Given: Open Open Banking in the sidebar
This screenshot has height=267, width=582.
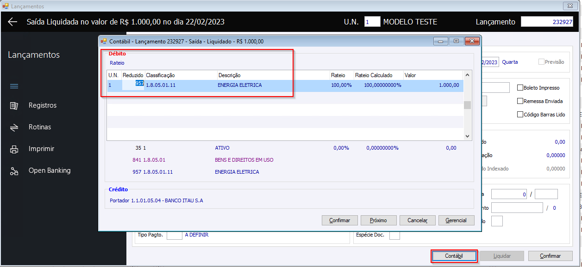Looking at the screenshot, I should pyautogui.click(x=50, y=170).
